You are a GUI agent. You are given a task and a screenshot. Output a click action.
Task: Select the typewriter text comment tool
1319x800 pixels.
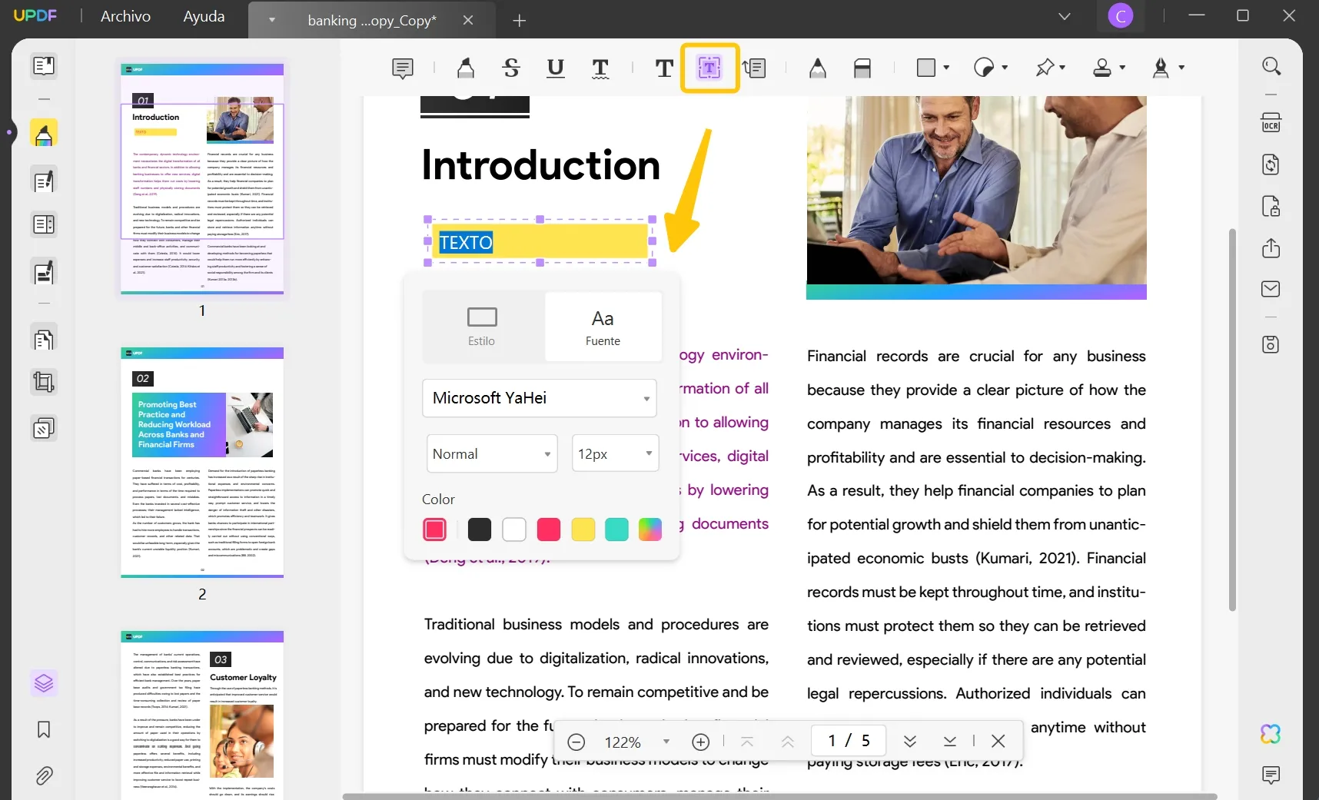664,68
